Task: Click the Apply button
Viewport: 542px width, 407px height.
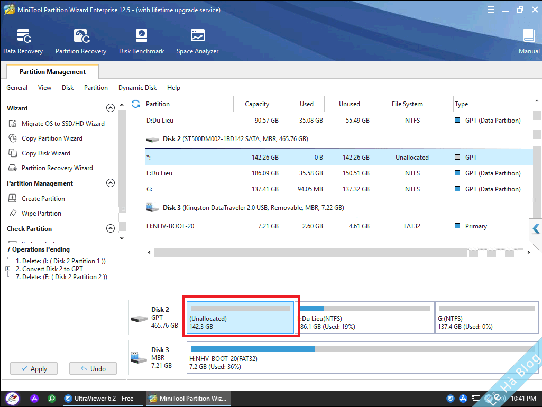Action: pyautogui.click(x=33, y=369)
